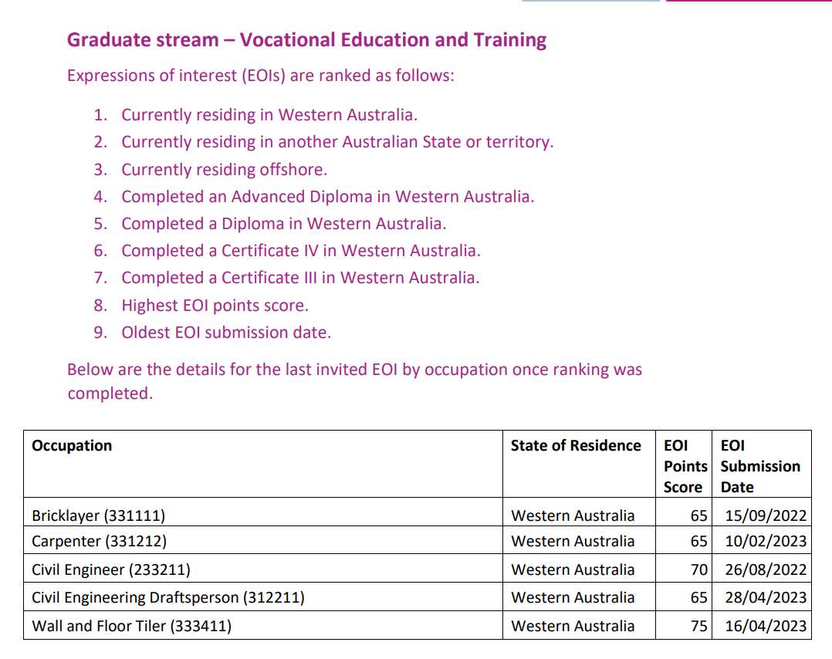Click the 'State of Residence' column header
The width and height of the screenshot is (832, 659).
pos(576,446)
